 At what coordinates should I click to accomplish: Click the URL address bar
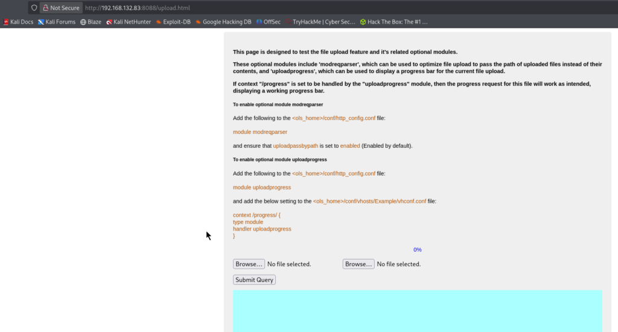point(302,8)
